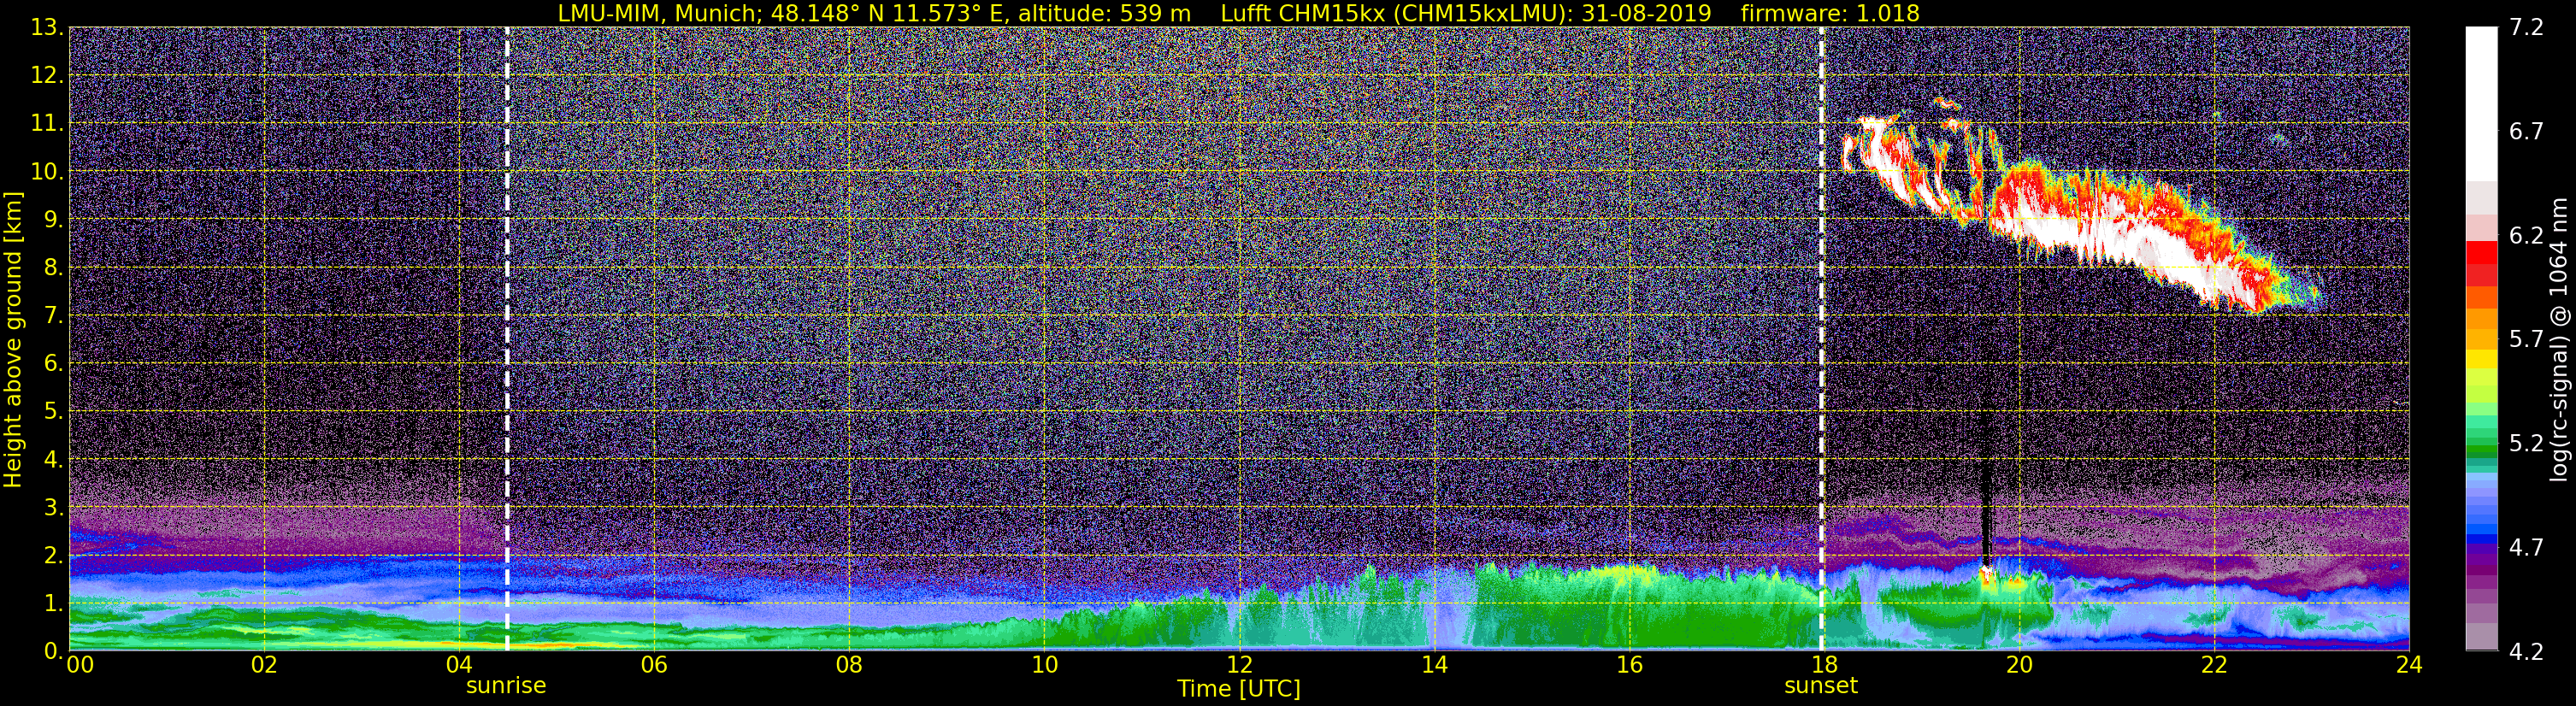The image size is (2576, 706).
Task: Click the height axis tick label '13.'
Action: coord(47,28)
